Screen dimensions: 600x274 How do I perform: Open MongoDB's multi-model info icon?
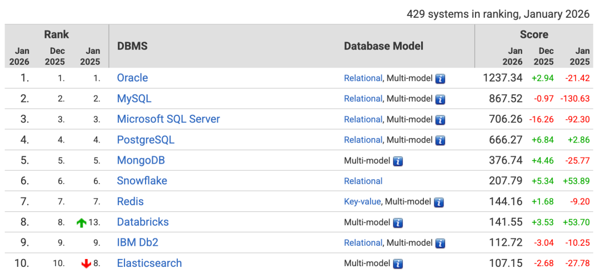(x=398, y=161)
